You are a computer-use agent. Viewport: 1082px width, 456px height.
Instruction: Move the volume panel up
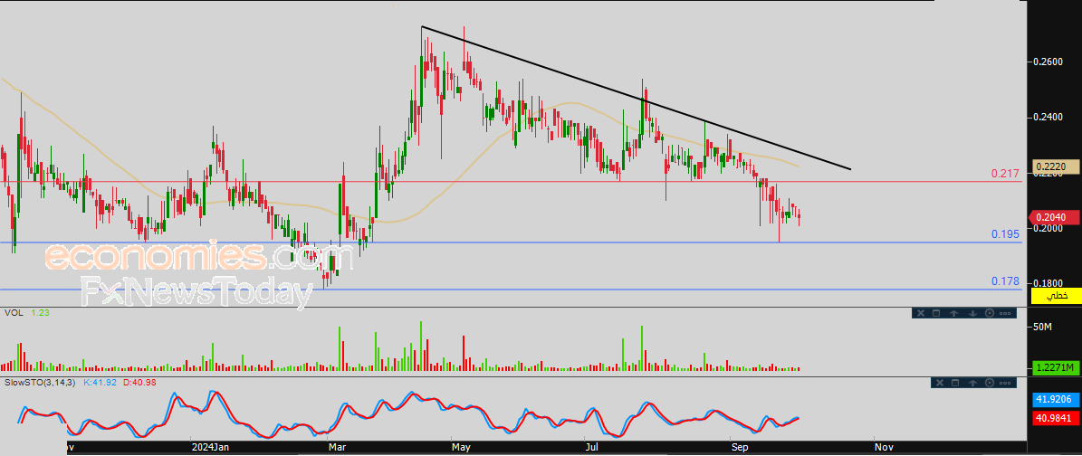[x=955, y=313]
